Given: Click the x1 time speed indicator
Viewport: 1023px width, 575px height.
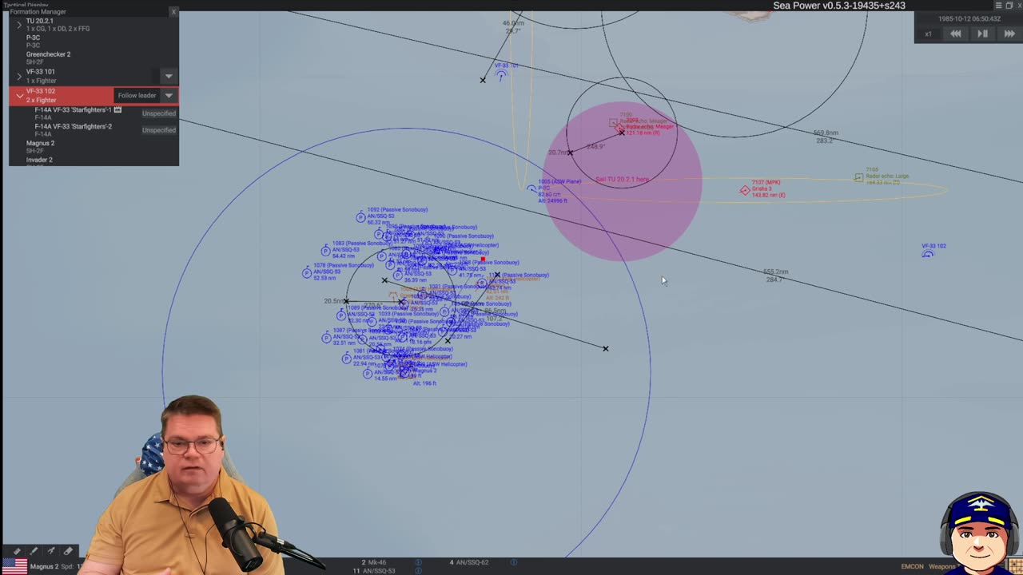Looking at the screenshot, I should click(x=928, y=34).
